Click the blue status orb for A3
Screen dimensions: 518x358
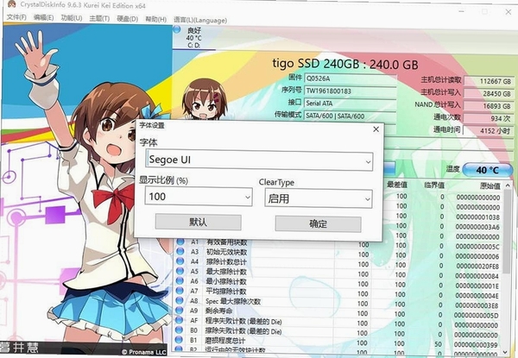tap(180, 251)
